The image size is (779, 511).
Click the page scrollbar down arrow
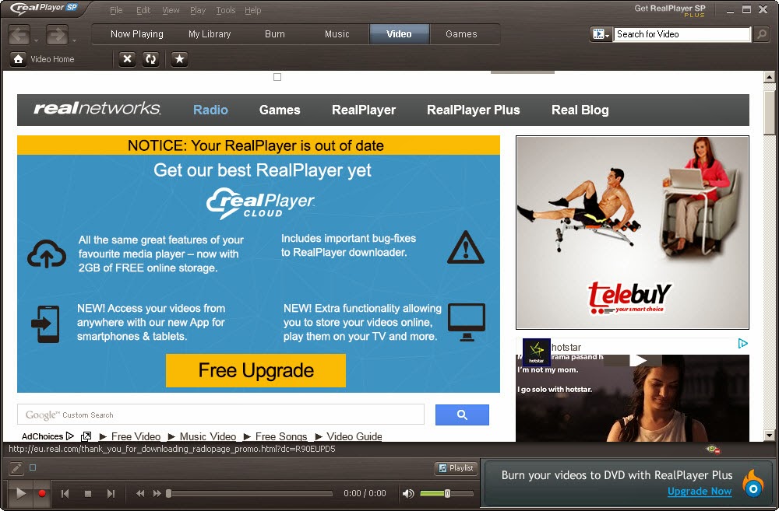pyautogui.click(x=769, y=436)
